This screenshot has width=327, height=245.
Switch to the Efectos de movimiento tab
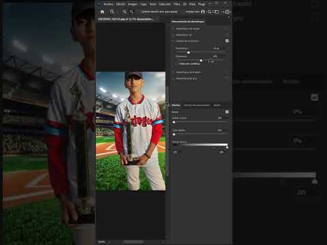197,105
